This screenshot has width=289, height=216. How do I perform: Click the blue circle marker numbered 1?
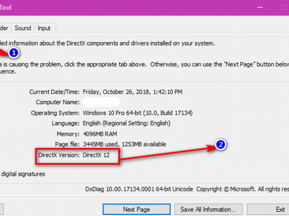tap(14, 53)
